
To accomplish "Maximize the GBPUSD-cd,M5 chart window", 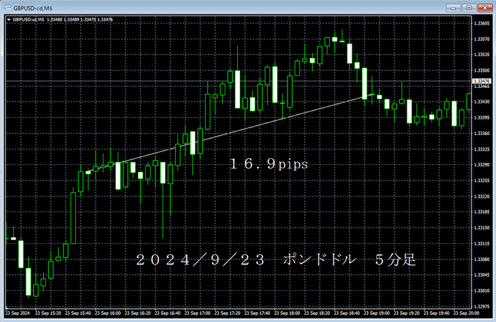I will pyautogui.click(x=469, y=8).
